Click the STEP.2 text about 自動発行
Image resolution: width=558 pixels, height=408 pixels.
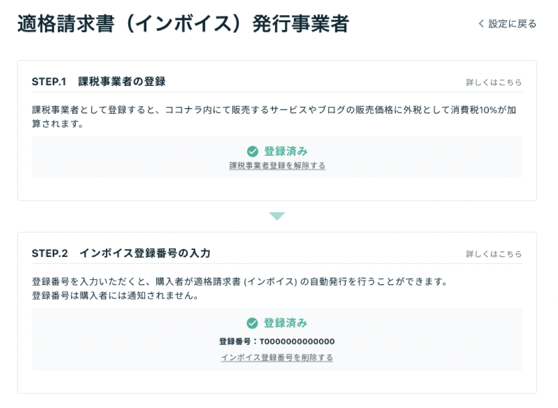click(240, 281)
